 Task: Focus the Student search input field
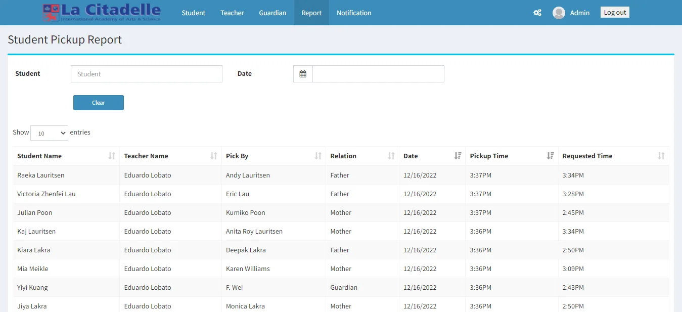[147, 74]
